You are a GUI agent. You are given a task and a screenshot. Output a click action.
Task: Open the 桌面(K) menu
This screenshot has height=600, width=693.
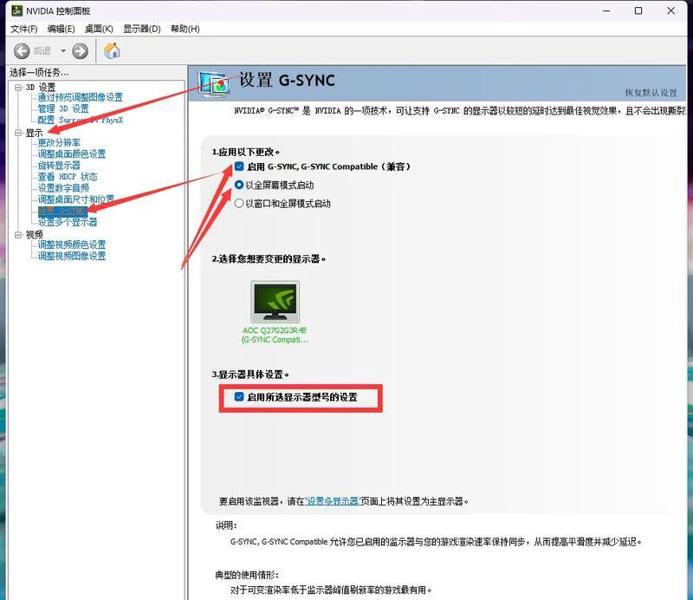pos(99,29)
